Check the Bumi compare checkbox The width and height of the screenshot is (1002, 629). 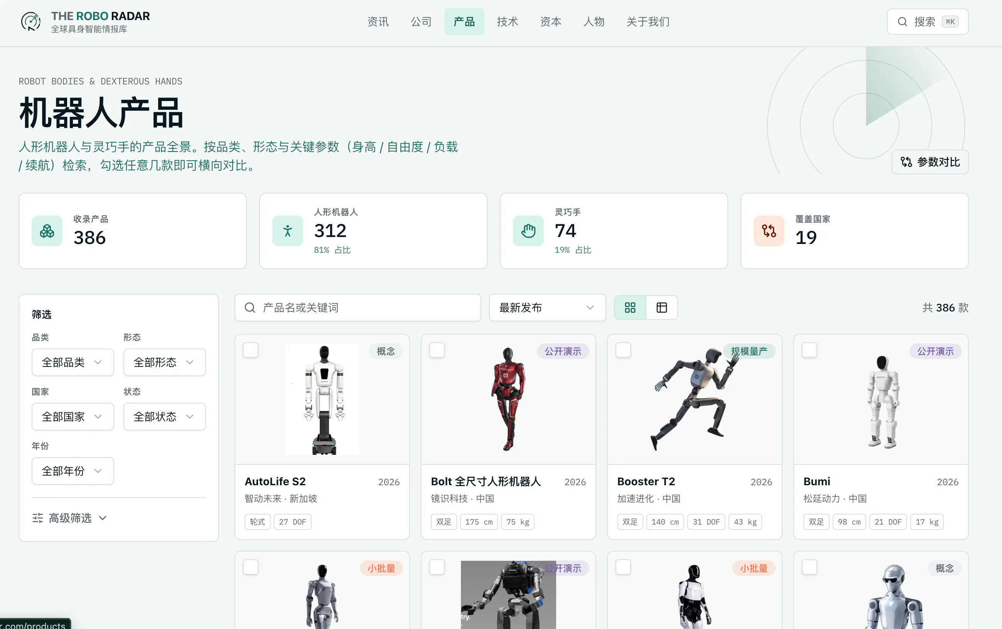pyautogui.click(x=809, y=350)
